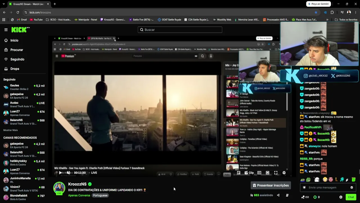Focus the Buscar search field
Viewport: 360px width, 203px height.
click(180, 30)
